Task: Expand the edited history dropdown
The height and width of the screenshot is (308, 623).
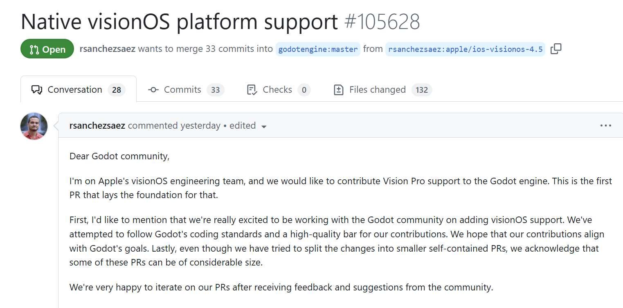Action: (264, 127)
